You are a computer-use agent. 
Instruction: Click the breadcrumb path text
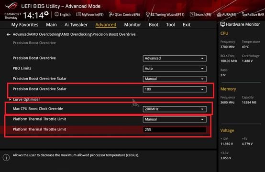[74, 34]
